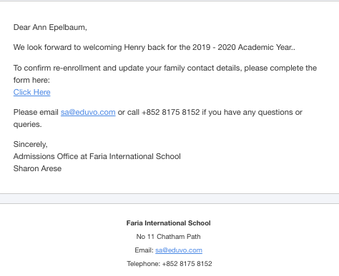Viewport: 339px width, 276px height.
Task: Click the Admissions Office signature line
Action: [x=97, y=156]
